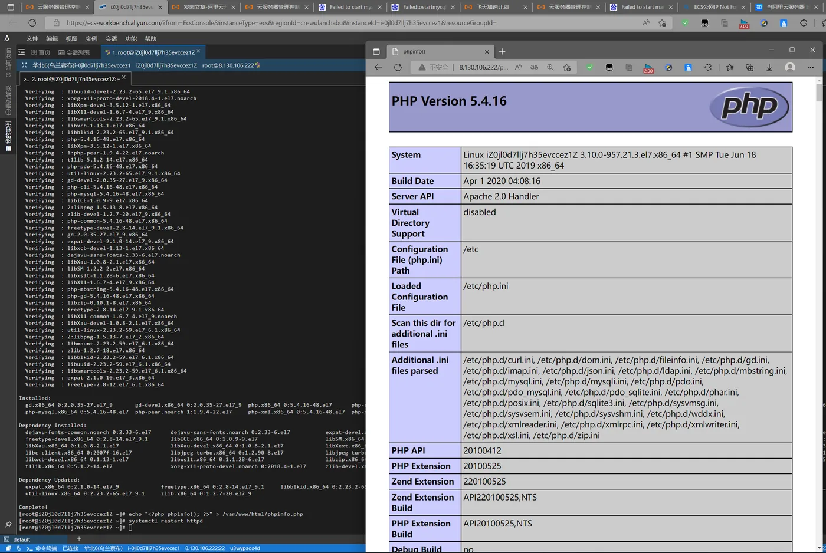Viewport: 826px width, 553px height.
Task: Open the extensions puzzle icon in phpinfo window
Action: pyautogui.click(x=708, y=67)
